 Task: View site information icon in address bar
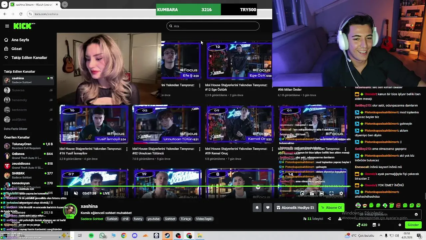point(30,14)
